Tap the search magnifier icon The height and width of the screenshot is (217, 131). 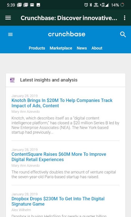coord(123,34)
